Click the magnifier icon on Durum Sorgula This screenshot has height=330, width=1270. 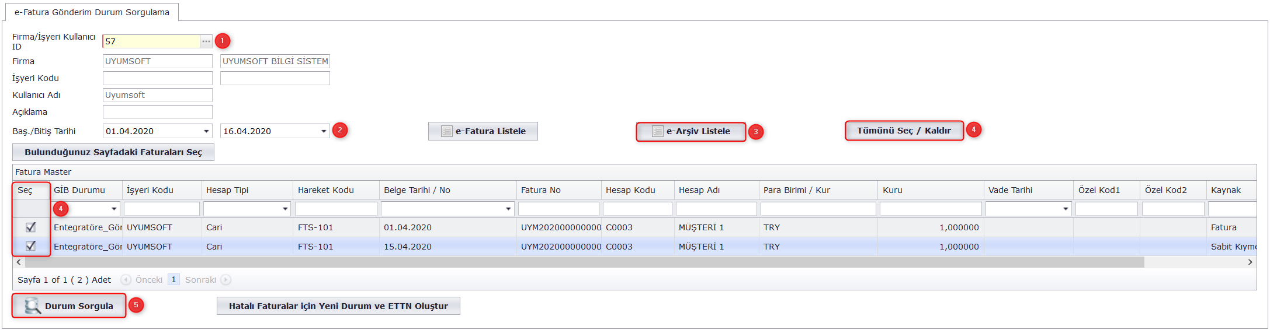click(x=32, y=306)
